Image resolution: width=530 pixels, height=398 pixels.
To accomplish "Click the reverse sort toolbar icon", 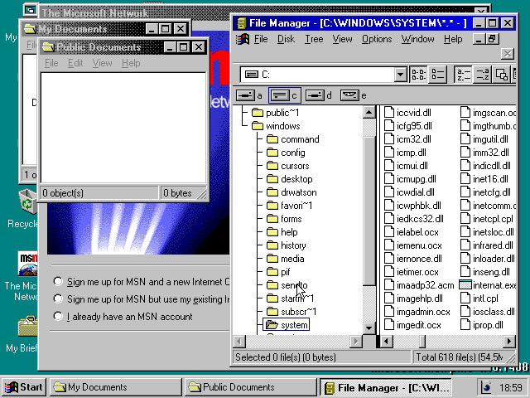I will point(482,75).
